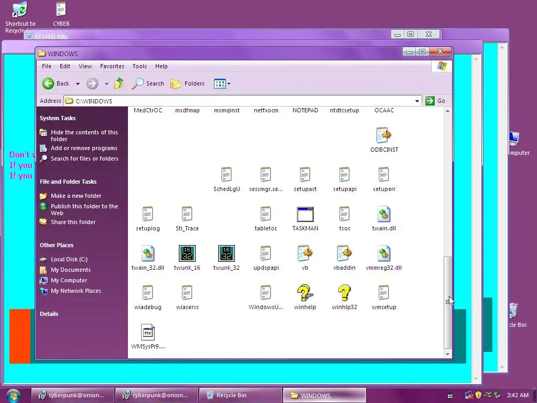Select the wmsetup file icon

coord(383,293)
